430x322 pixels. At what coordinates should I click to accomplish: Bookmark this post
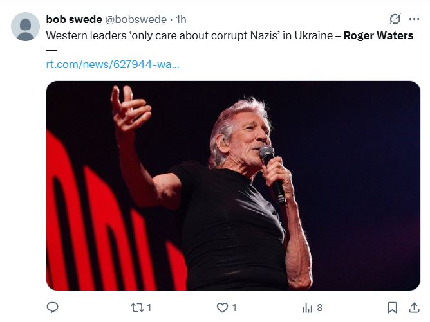click(392, 308)
